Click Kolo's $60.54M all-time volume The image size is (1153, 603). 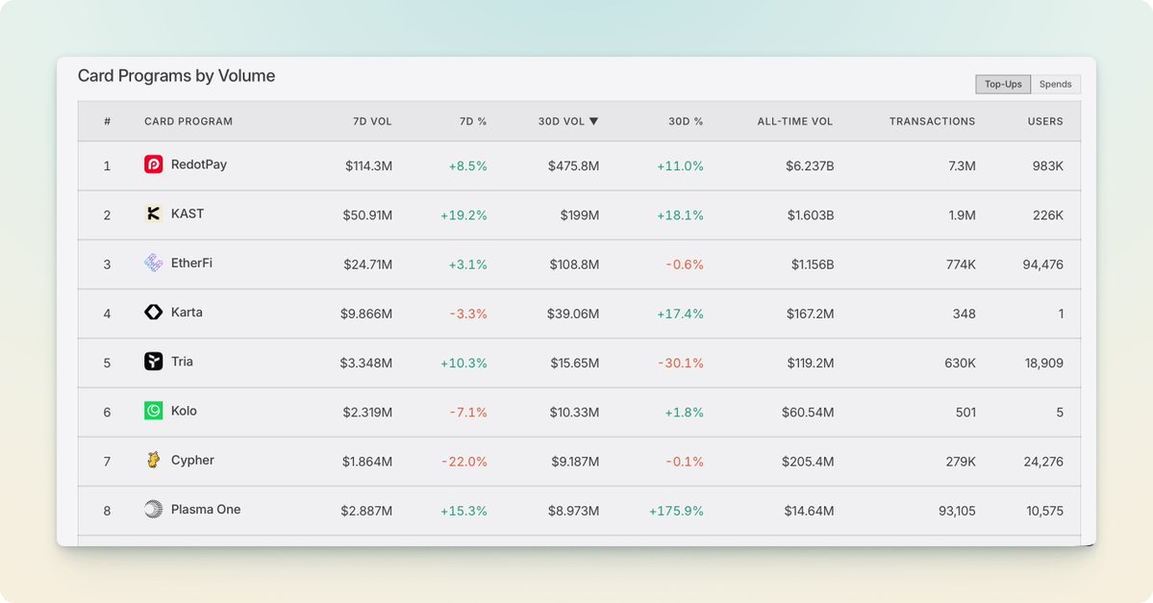tap(808, 413)
